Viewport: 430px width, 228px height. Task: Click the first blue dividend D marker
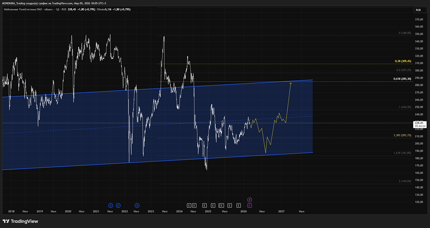(x=111, y=205)
